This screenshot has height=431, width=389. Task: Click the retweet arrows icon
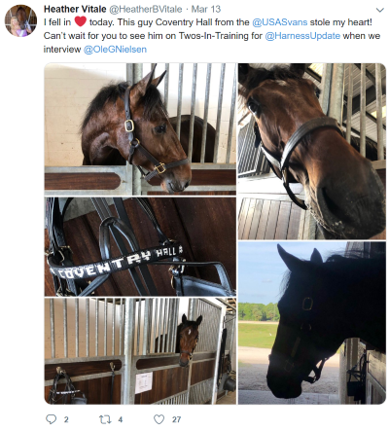pyautogui.click(x=105, y=419)
